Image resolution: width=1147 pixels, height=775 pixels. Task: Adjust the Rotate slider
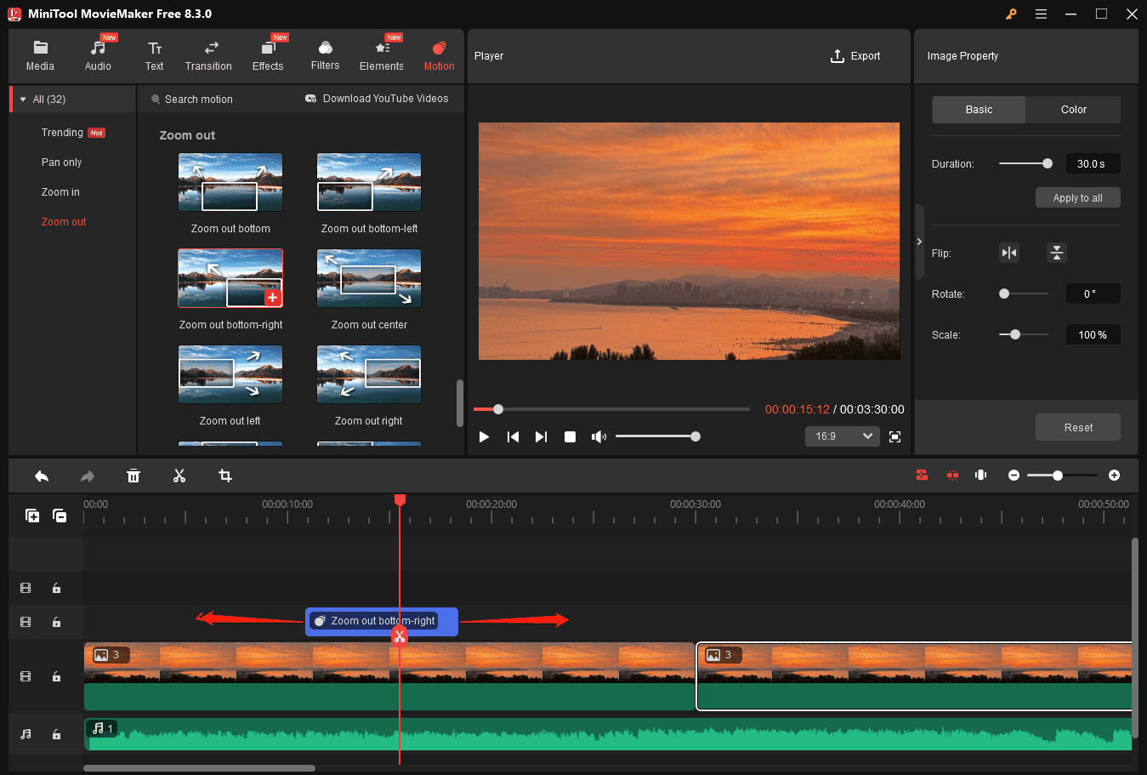point(1024,293)
